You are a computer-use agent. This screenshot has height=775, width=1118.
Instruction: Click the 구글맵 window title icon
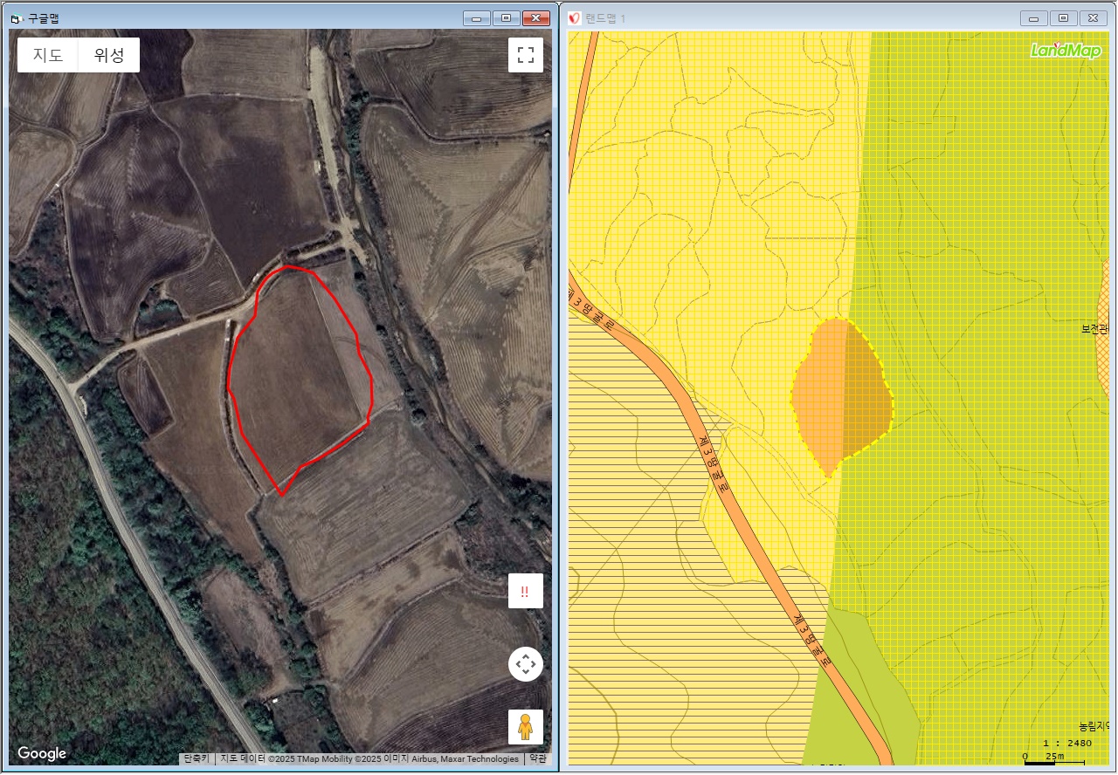point(15,18)
